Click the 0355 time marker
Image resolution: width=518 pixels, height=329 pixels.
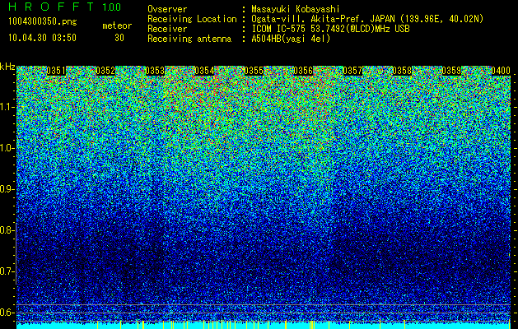point(254,71)
